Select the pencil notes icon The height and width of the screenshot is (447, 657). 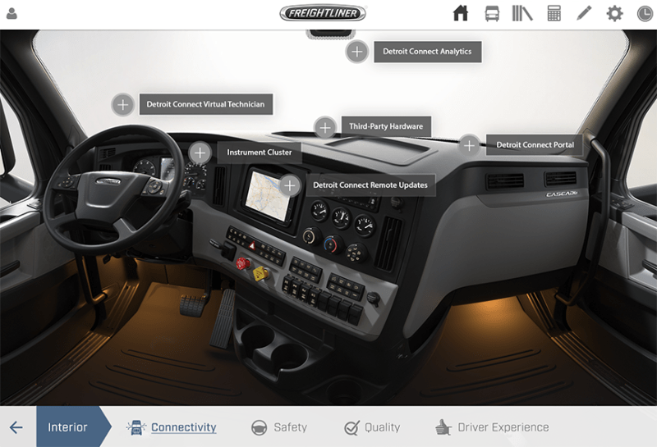click(x=584, y=13)
